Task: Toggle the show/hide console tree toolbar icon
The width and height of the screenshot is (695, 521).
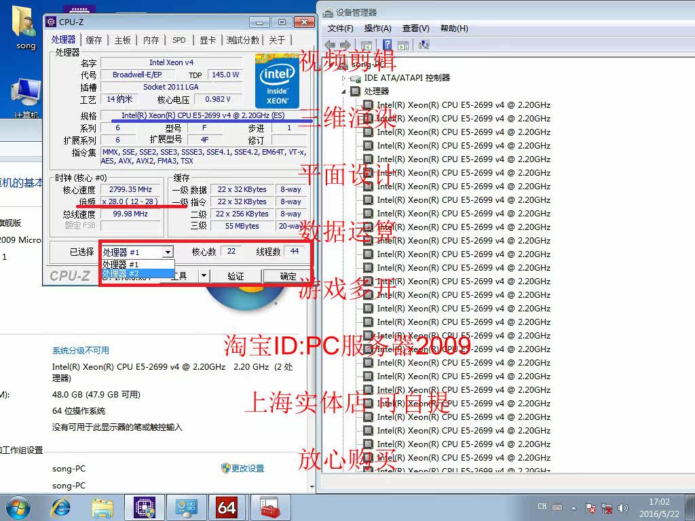Action: pos(366,45)
